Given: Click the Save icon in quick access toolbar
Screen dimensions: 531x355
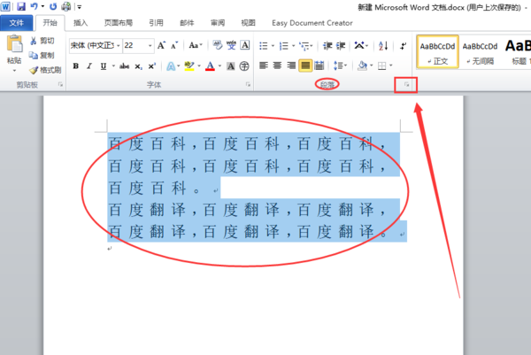Looking at the screenshot, I should tap(21, 6).
